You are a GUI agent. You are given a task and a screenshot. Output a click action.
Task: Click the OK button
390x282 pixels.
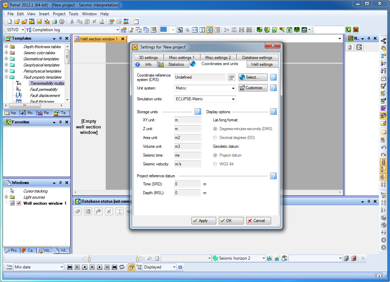(x=231, y=221)
